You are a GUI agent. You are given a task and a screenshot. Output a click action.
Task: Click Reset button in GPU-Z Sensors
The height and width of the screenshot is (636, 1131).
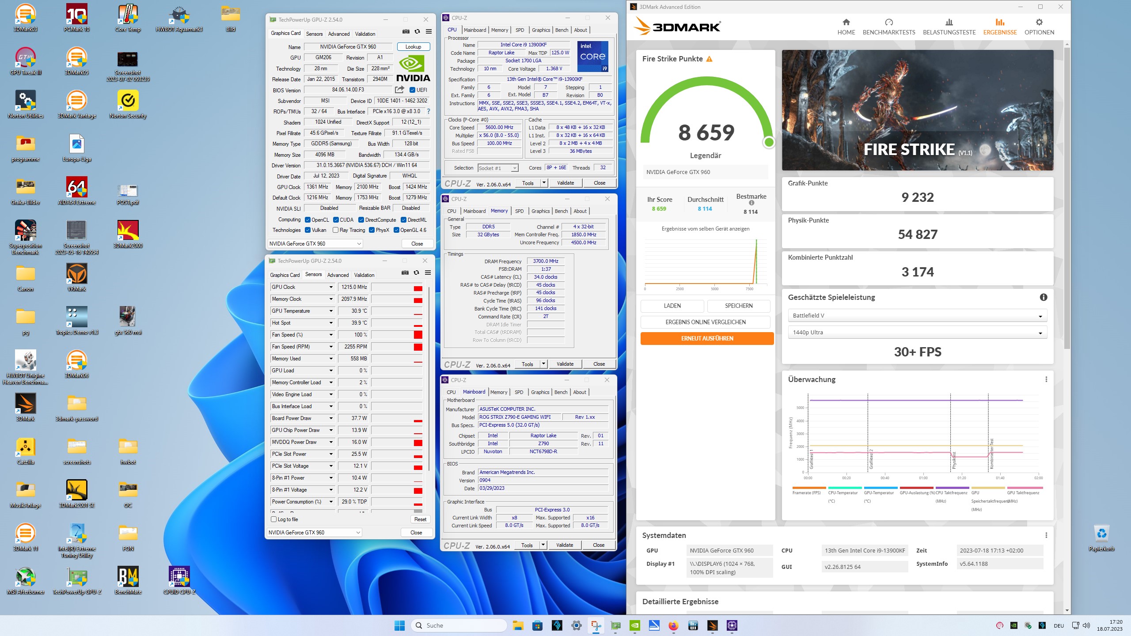click(x=420, y=519)
